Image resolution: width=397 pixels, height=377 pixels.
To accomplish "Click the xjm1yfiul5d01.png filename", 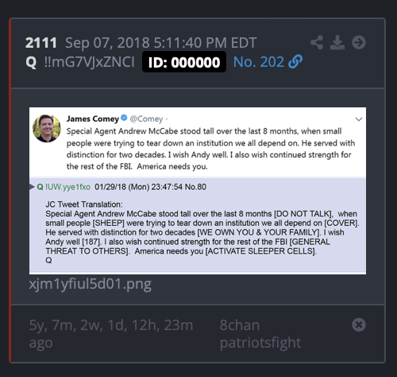I will [91, 285].
